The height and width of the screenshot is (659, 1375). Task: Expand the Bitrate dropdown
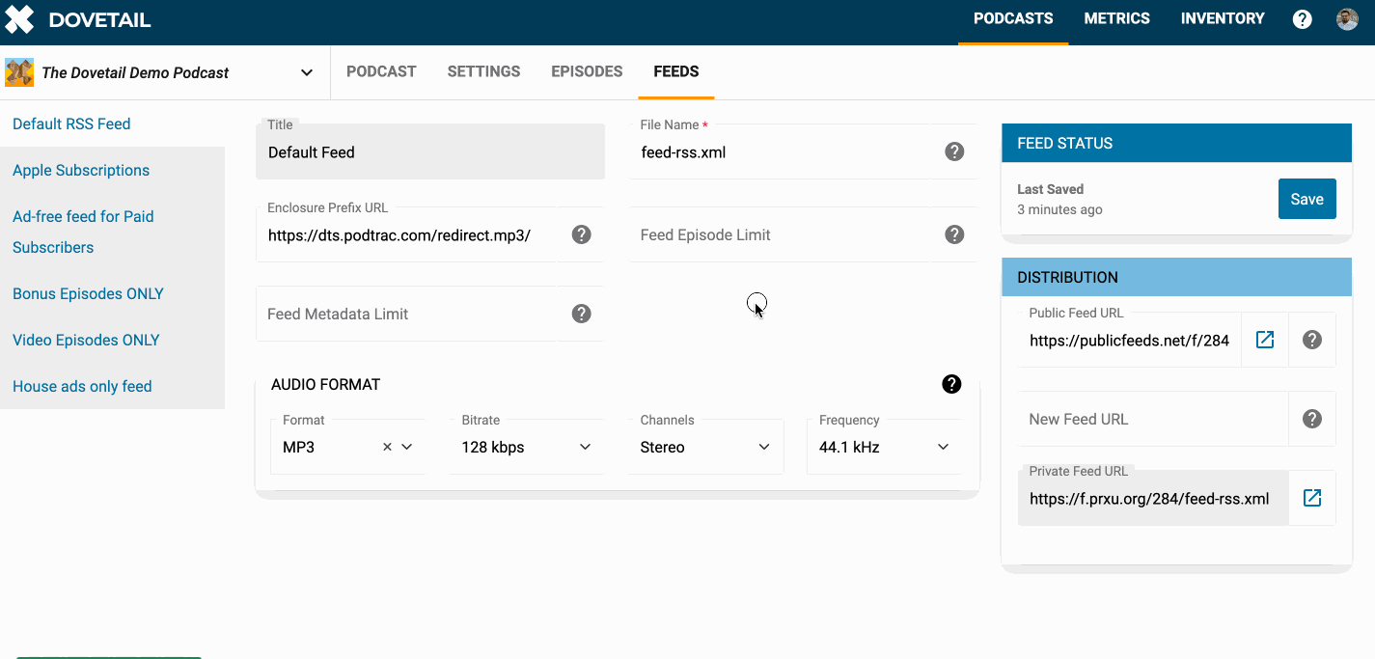point(526,447)
